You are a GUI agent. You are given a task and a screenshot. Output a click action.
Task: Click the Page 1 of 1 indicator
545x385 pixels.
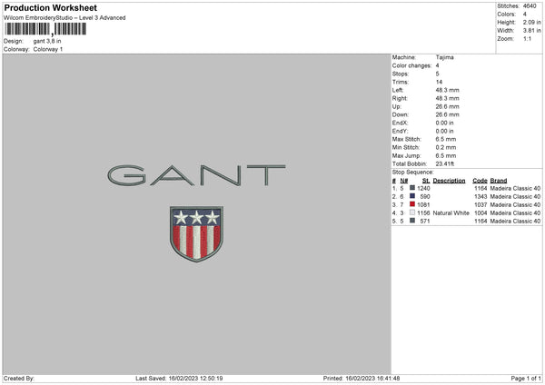[526, 378]
